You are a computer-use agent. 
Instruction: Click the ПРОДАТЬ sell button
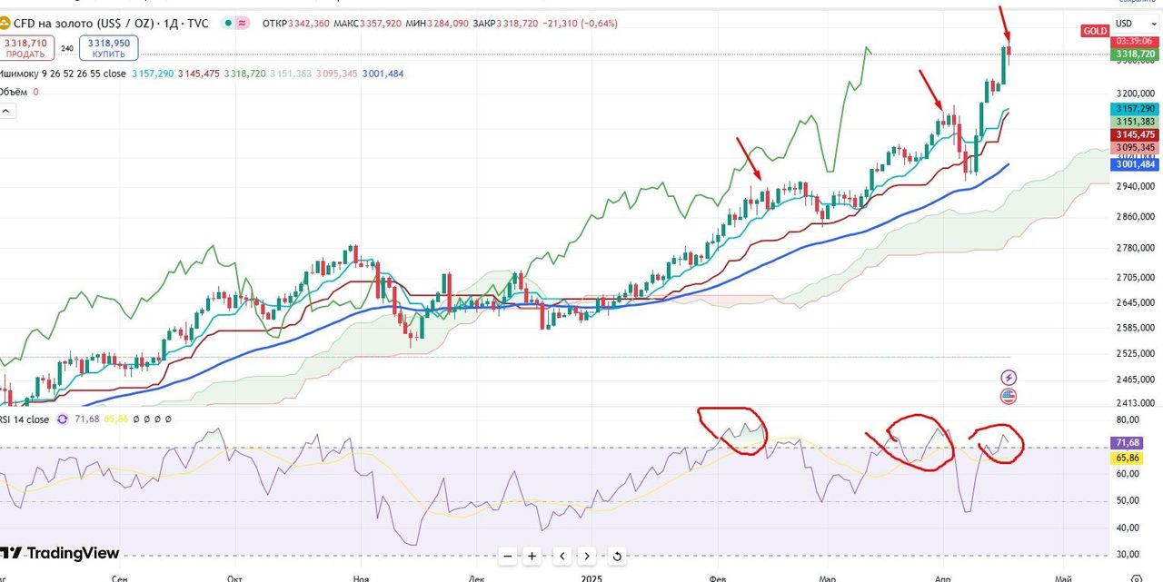[25, 47]
